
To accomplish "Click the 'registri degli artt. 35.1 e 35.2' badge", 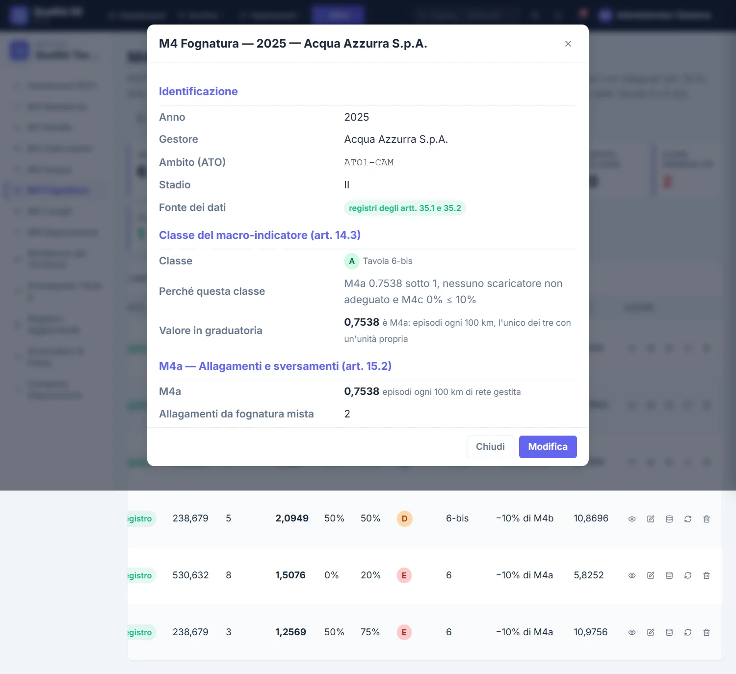I will click(x=405, y=208).
